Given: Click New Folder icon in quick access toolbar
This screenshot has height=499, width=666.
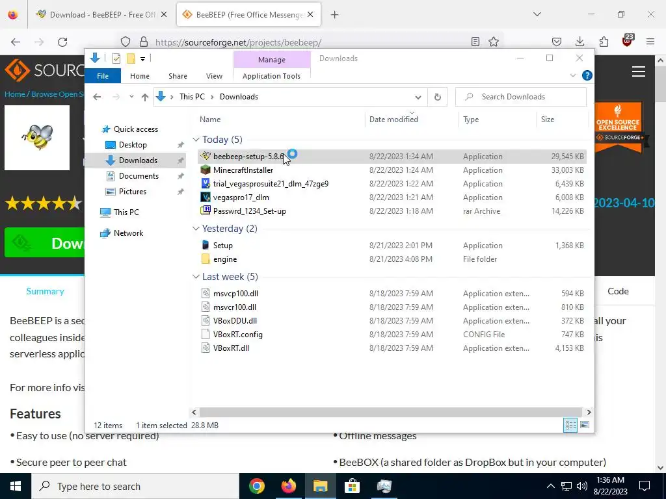Looking at the screenshot, I should point(131,58).
